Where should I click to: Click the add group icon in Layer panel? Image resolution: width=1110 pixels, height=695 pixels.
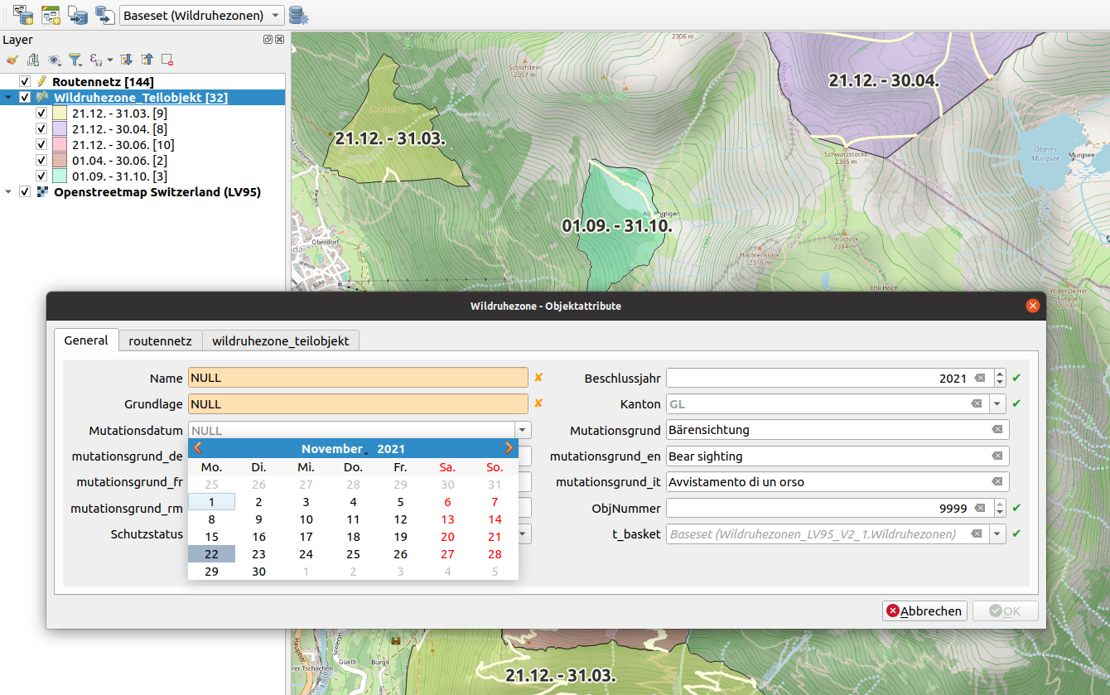point(33,60)
